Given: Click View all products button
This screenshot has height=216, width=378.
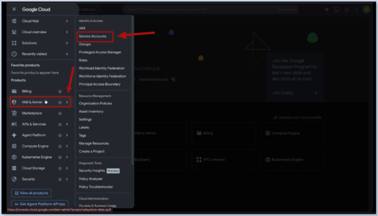Looking at the screenshot, I should [x=31, y=193].
